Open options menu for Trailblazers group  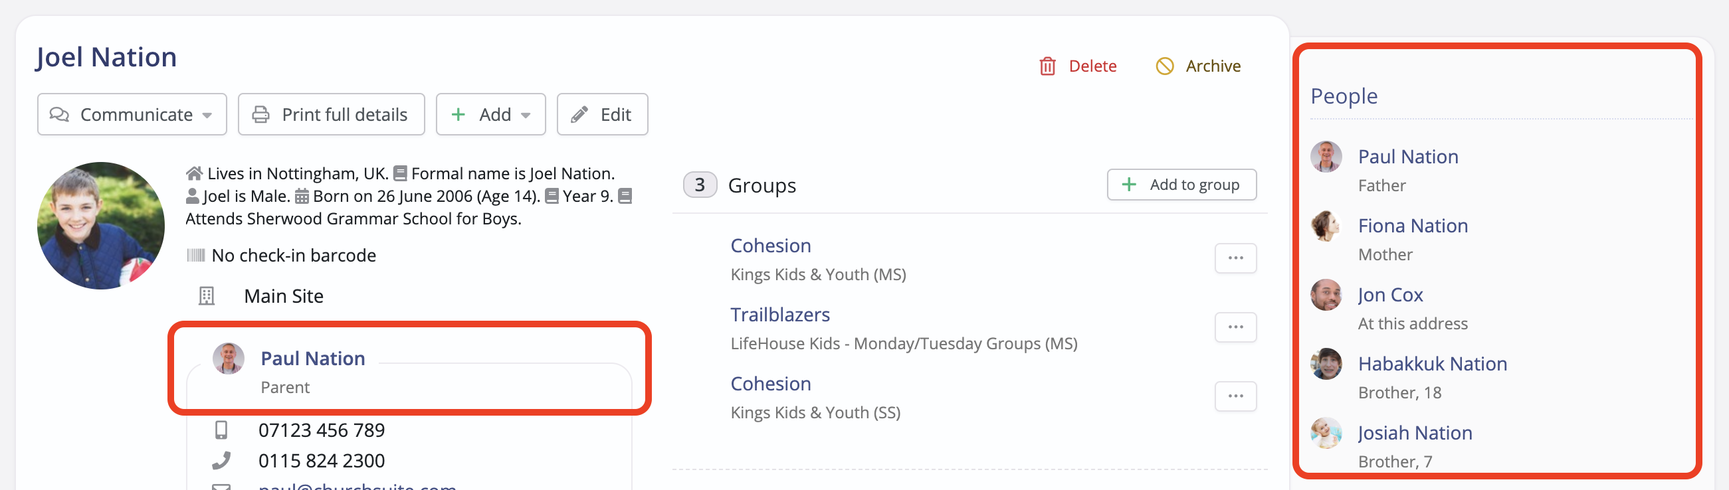click(1235, 327)
